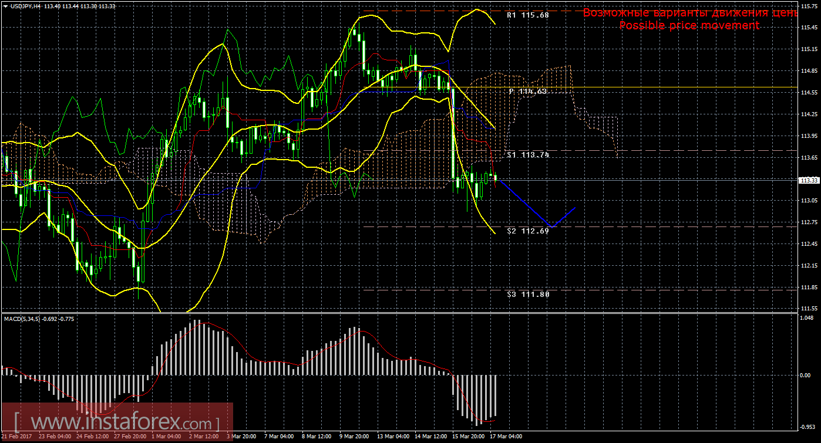Select the '17 Mar 04:00' time label
821x443 pixels.
tap(506, 437)
